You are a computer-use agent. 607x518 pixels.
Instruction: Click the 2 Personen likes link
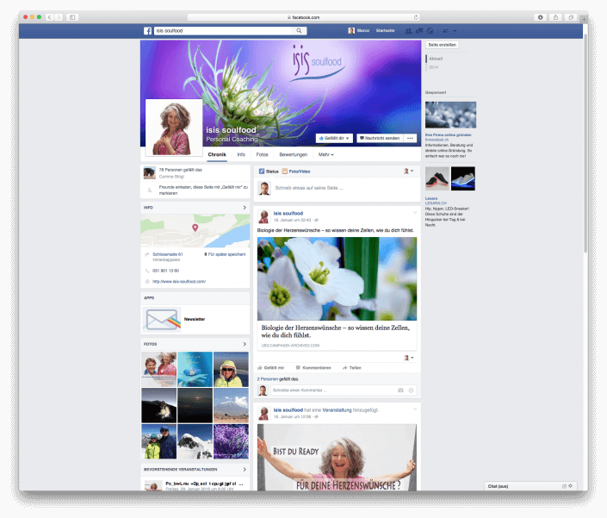(268, 379)
